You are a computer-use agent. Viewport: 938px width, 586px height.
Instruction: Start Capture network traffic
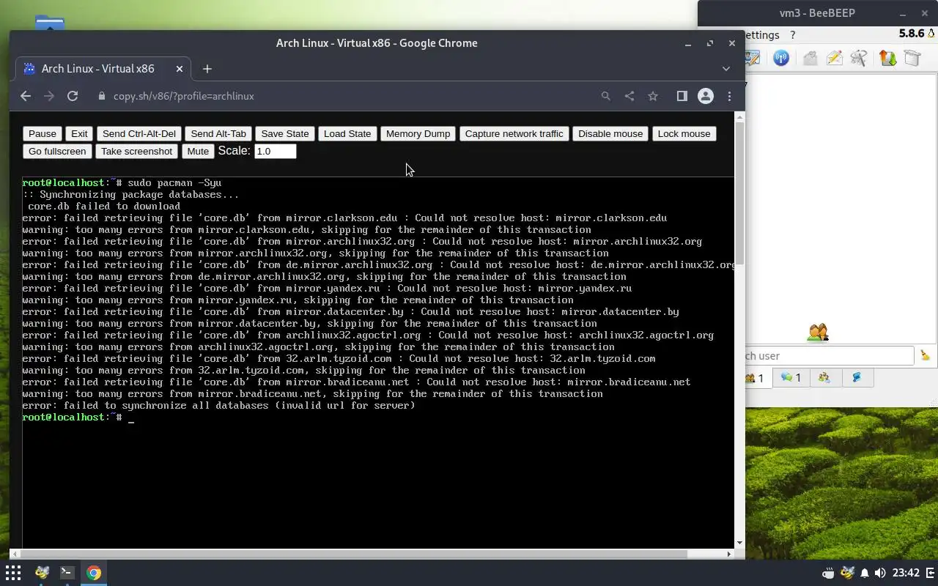pos(514,133)
